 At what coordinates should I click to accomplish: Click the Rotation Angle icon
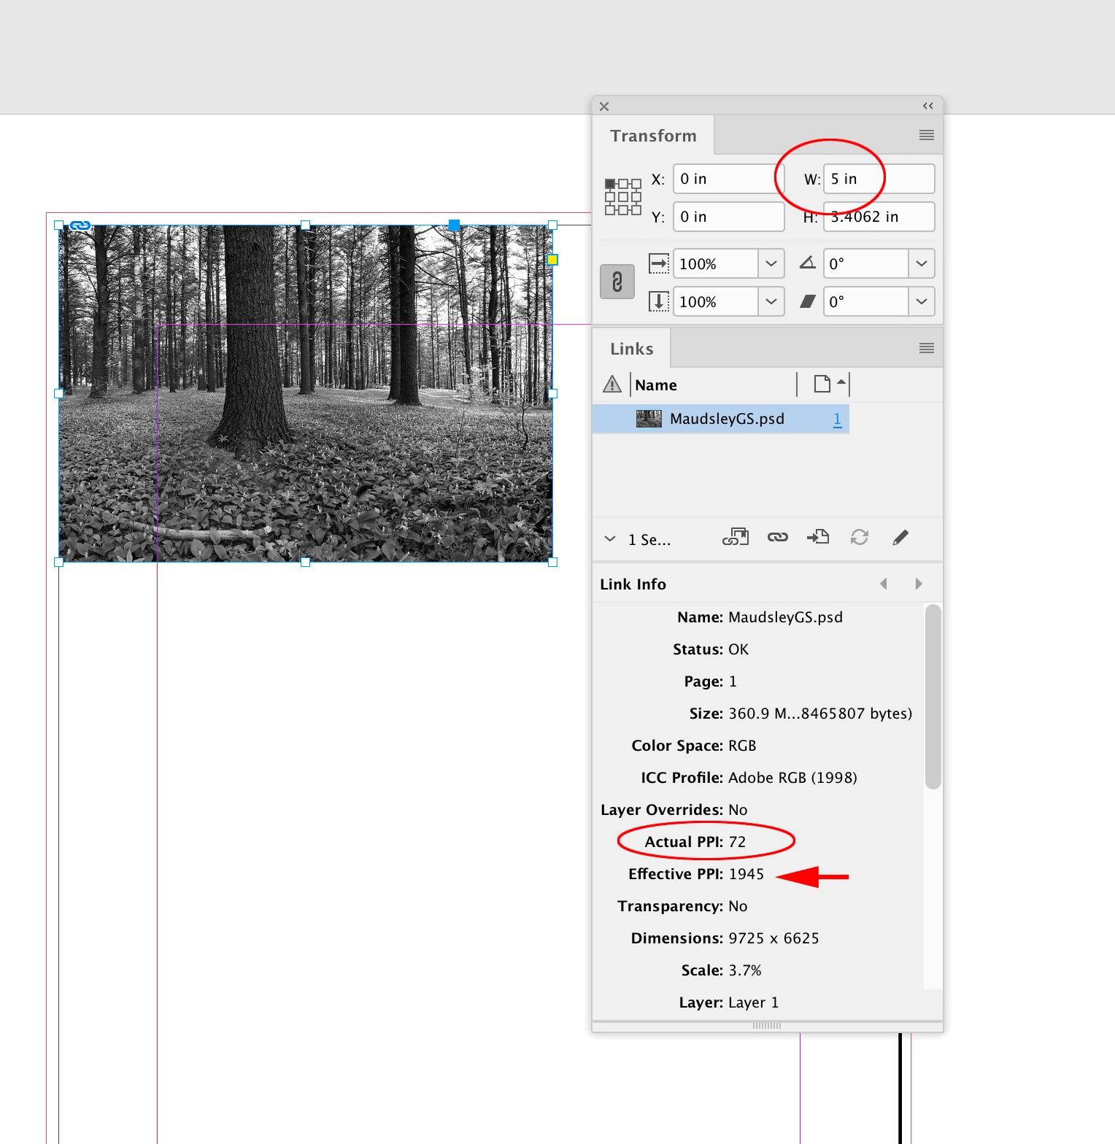click(x=807, y=263)
